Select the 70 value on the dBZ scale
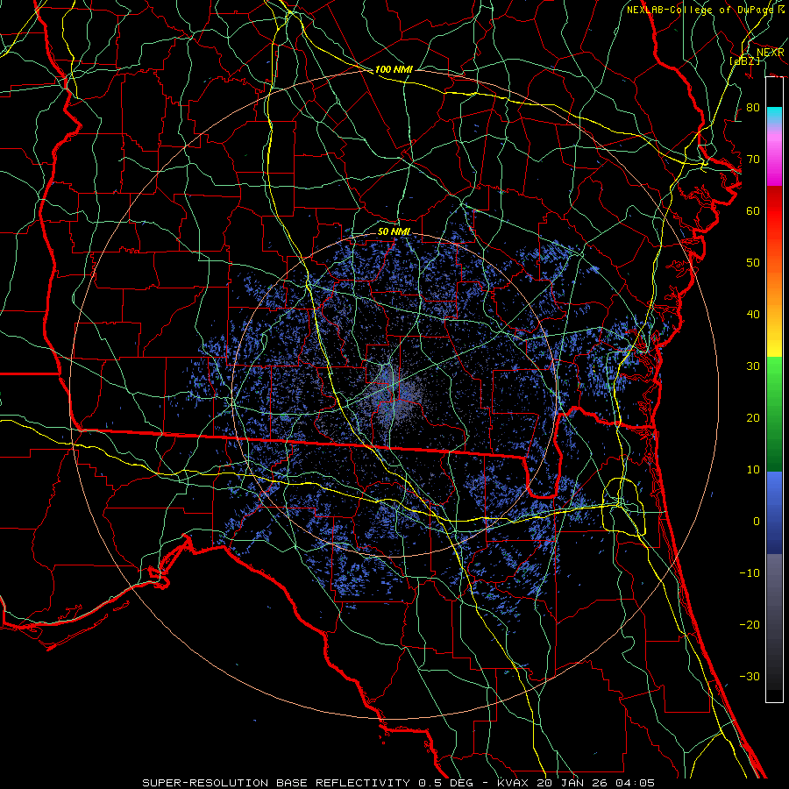789x789 pixels. pyautogui.click(x=753, y=160)
